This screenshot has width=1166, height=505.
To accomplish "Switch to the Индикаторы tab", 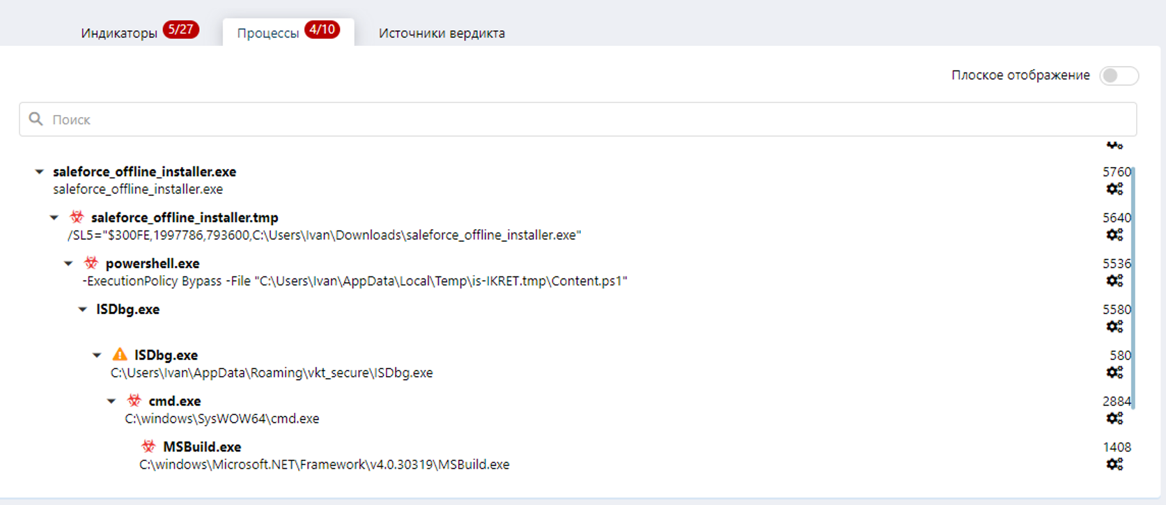I will pos(119,33).
